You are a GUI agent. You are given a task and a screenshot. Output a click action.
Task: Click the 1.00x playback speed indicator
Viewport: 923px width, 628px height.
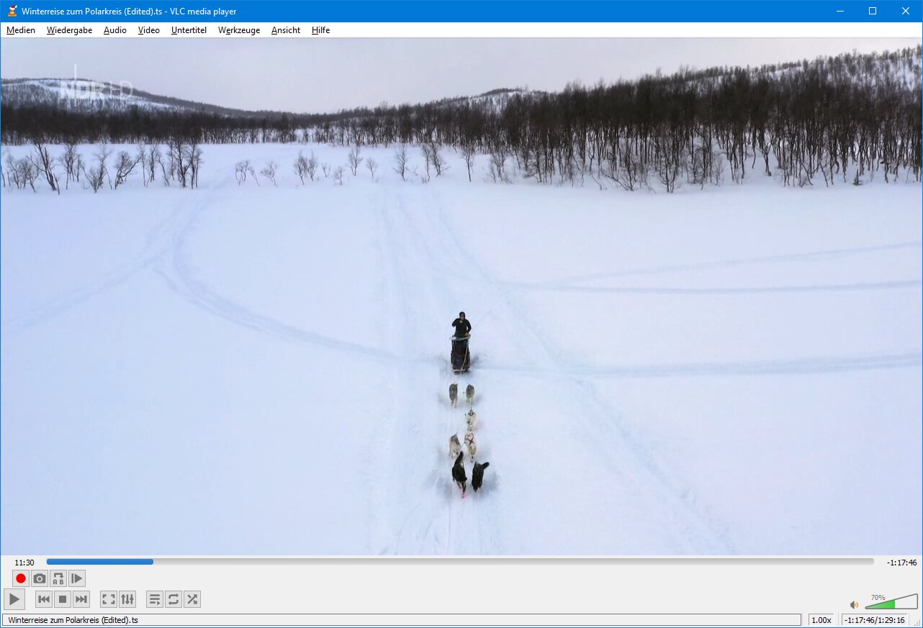tap(821, 620)
